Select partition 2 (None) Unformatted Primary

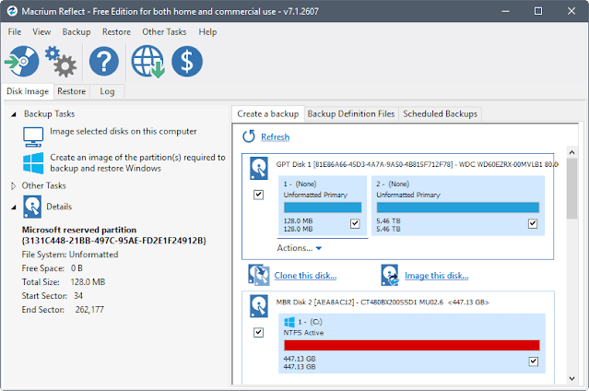point(458,206)
